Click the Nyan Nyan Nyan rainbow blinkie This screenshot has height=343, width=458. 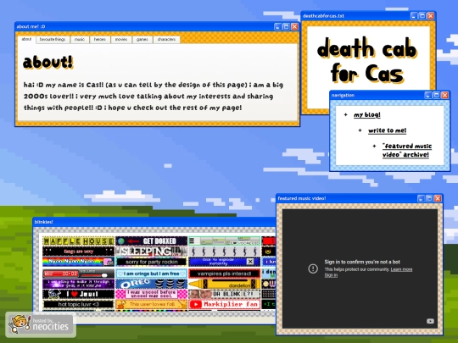(x=78, y=262)
